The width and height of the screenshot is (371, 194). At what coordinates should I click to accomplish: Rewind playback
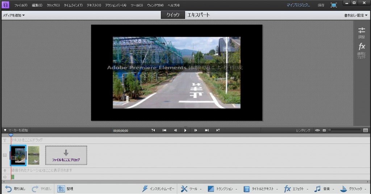(x=164, y=130)
